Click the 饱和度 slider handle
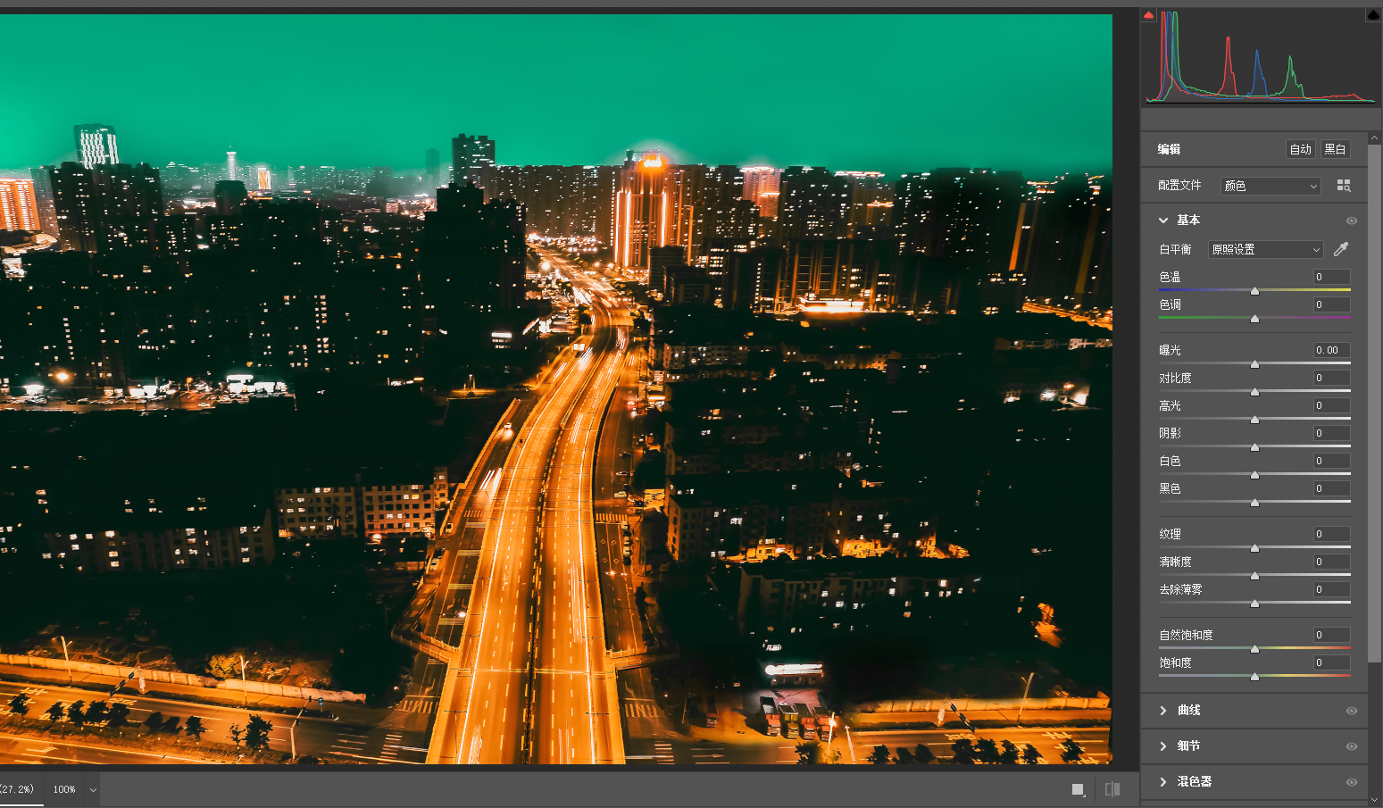 coord(1254,677)
